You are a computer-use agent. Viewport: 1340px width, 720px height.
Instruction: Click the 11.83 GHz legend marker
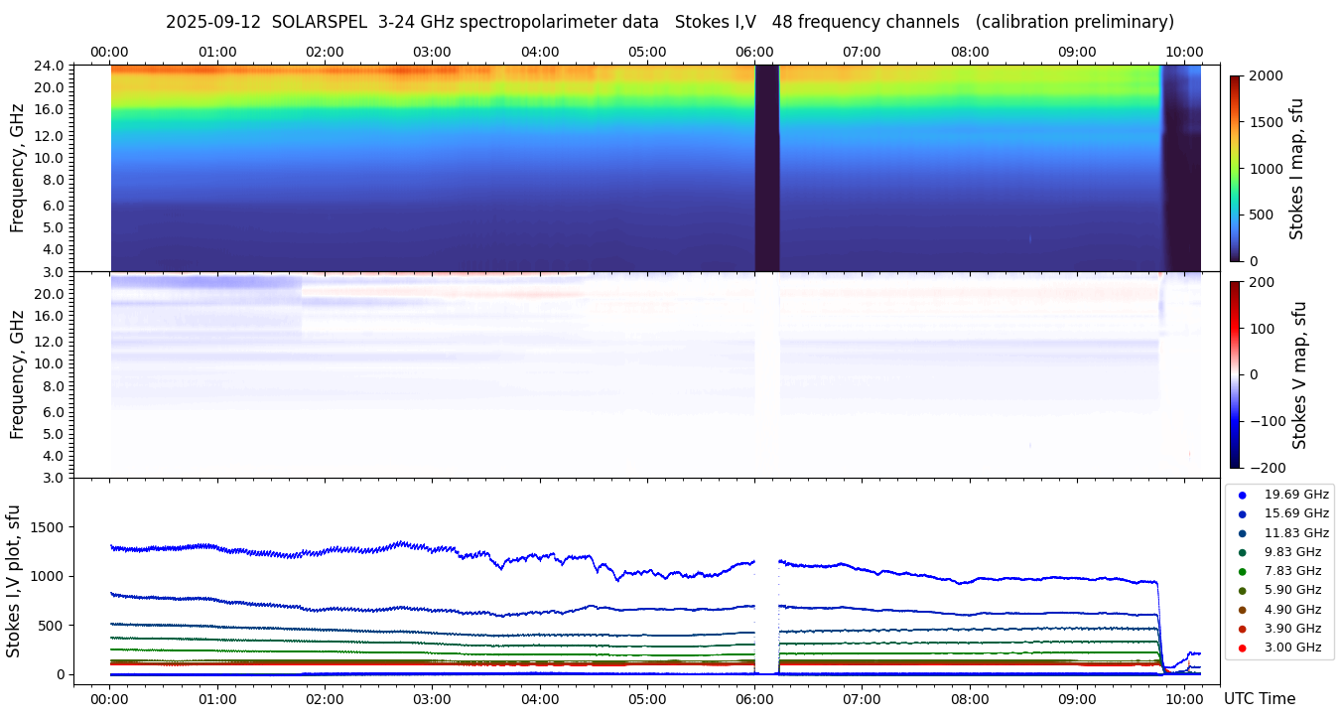pyautogui.click(x=1242, y=533)
